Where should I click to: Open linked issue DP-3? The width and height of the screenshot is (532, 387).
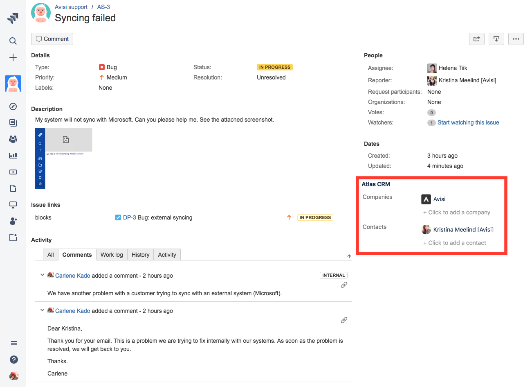[x=130, y=217]
